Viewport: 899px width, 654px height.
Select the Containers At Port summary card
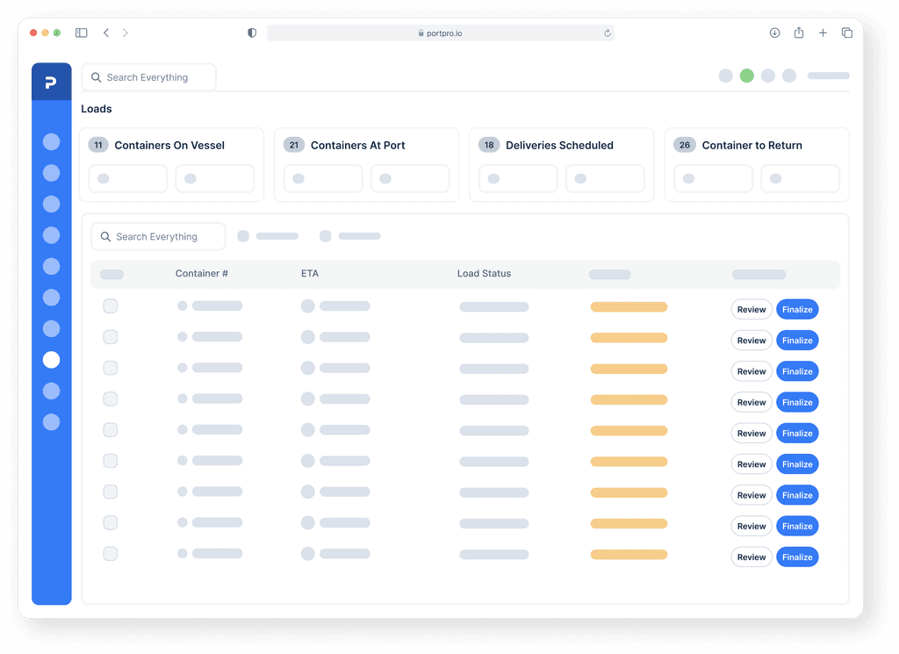tap(366, 164)
